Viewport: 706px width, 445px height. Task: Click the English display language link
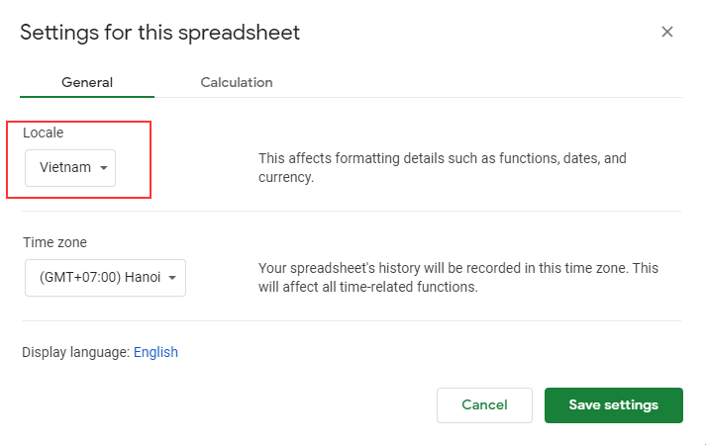tap(155, 352)
